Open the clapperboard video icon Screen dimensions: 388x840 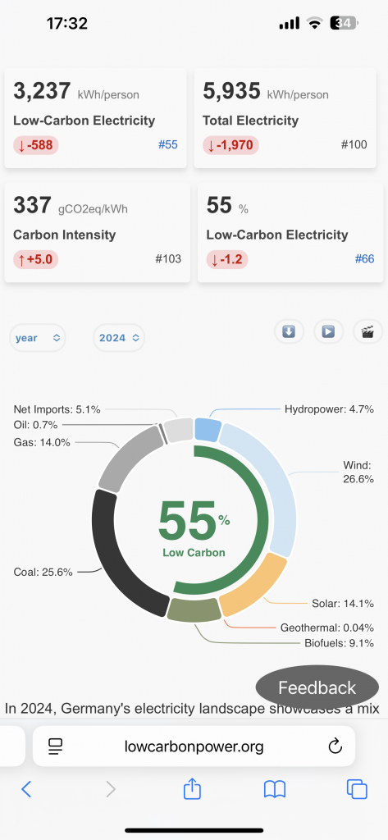pos(367,331)
